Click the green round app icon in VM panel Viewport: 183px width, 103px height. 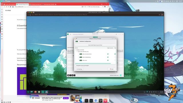(x=39, y=92)
